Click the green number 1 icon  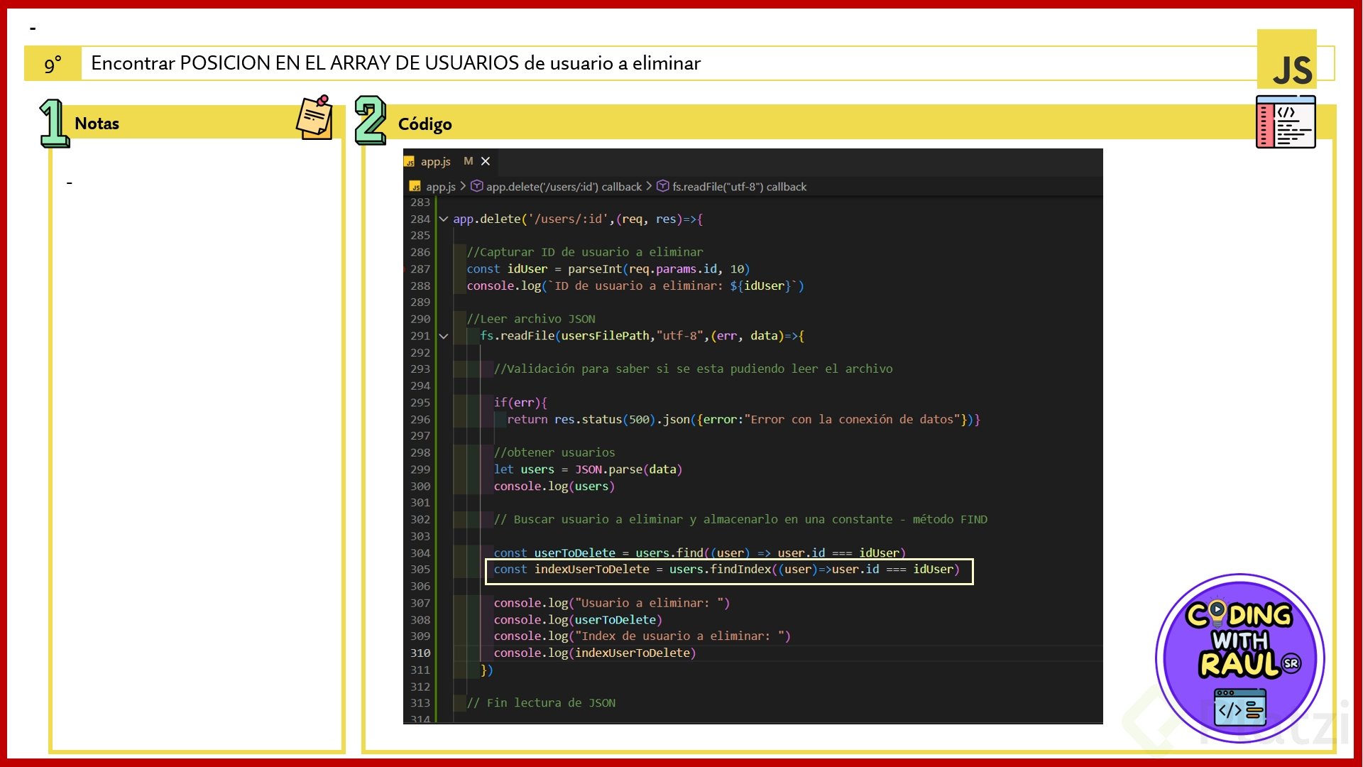click(53, 123)
